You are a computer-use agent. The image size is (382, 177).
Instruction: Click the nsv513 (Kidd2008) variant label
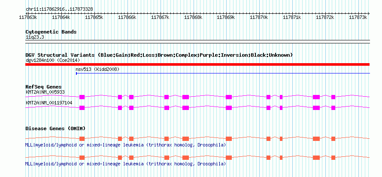(x=98, y=70)
